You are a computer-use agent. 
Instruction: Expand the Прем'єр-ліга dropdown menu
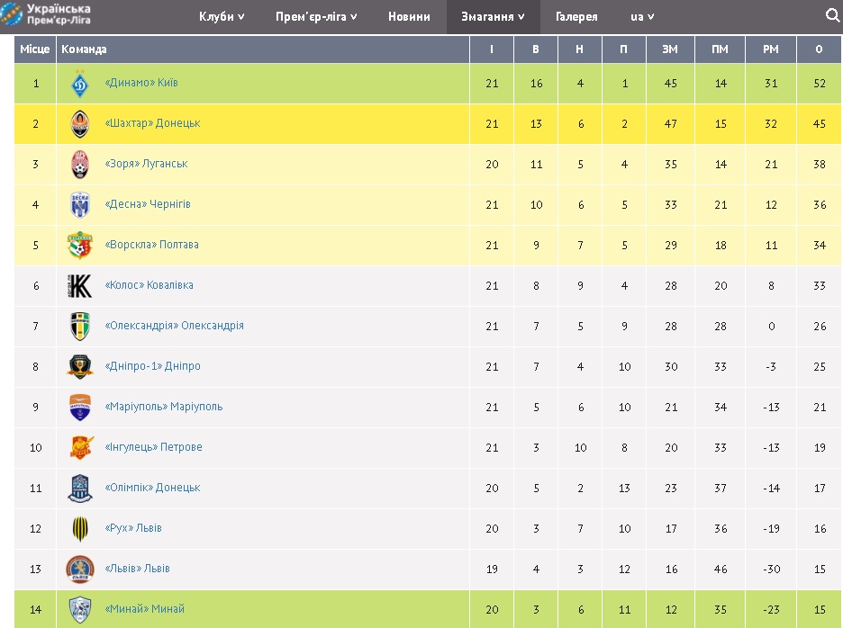tap(316, 17)
